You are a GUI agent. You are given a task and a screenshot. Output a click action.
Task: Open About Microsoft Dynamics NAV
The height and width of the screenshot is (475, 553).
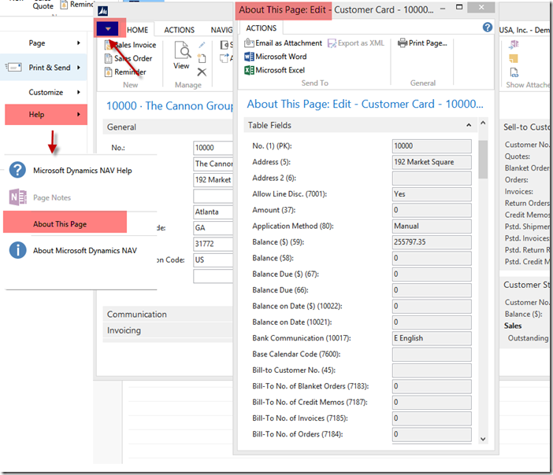click(x=84, y=251)
